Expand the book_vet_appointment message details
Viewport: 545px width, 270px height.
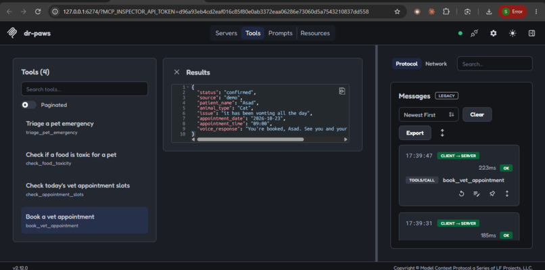pyautogui.click(x=506, y=194)
